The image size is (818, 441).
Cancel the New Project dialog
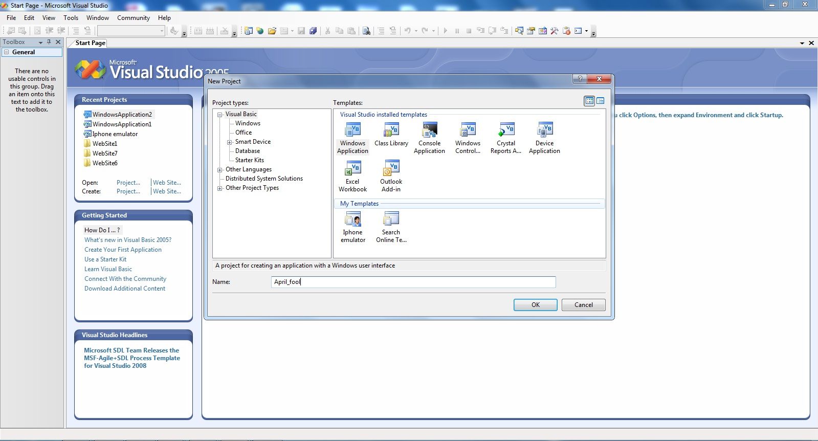tap(583, 305)
